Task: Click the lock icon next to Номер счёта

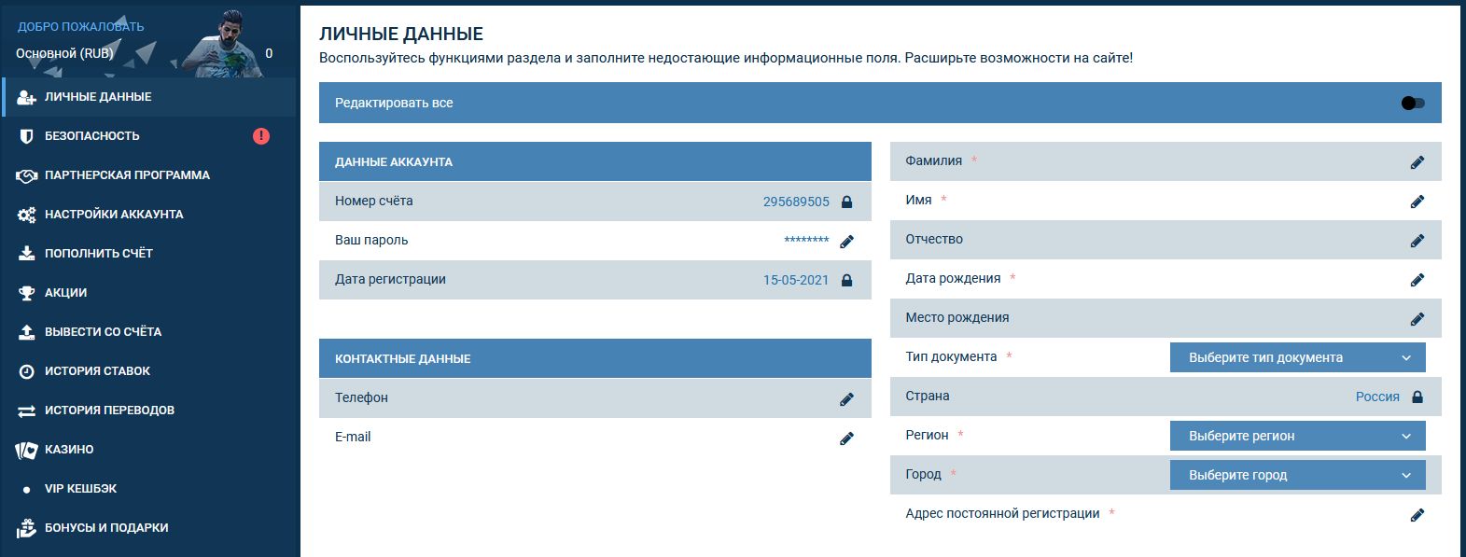Action: point(846,202)
